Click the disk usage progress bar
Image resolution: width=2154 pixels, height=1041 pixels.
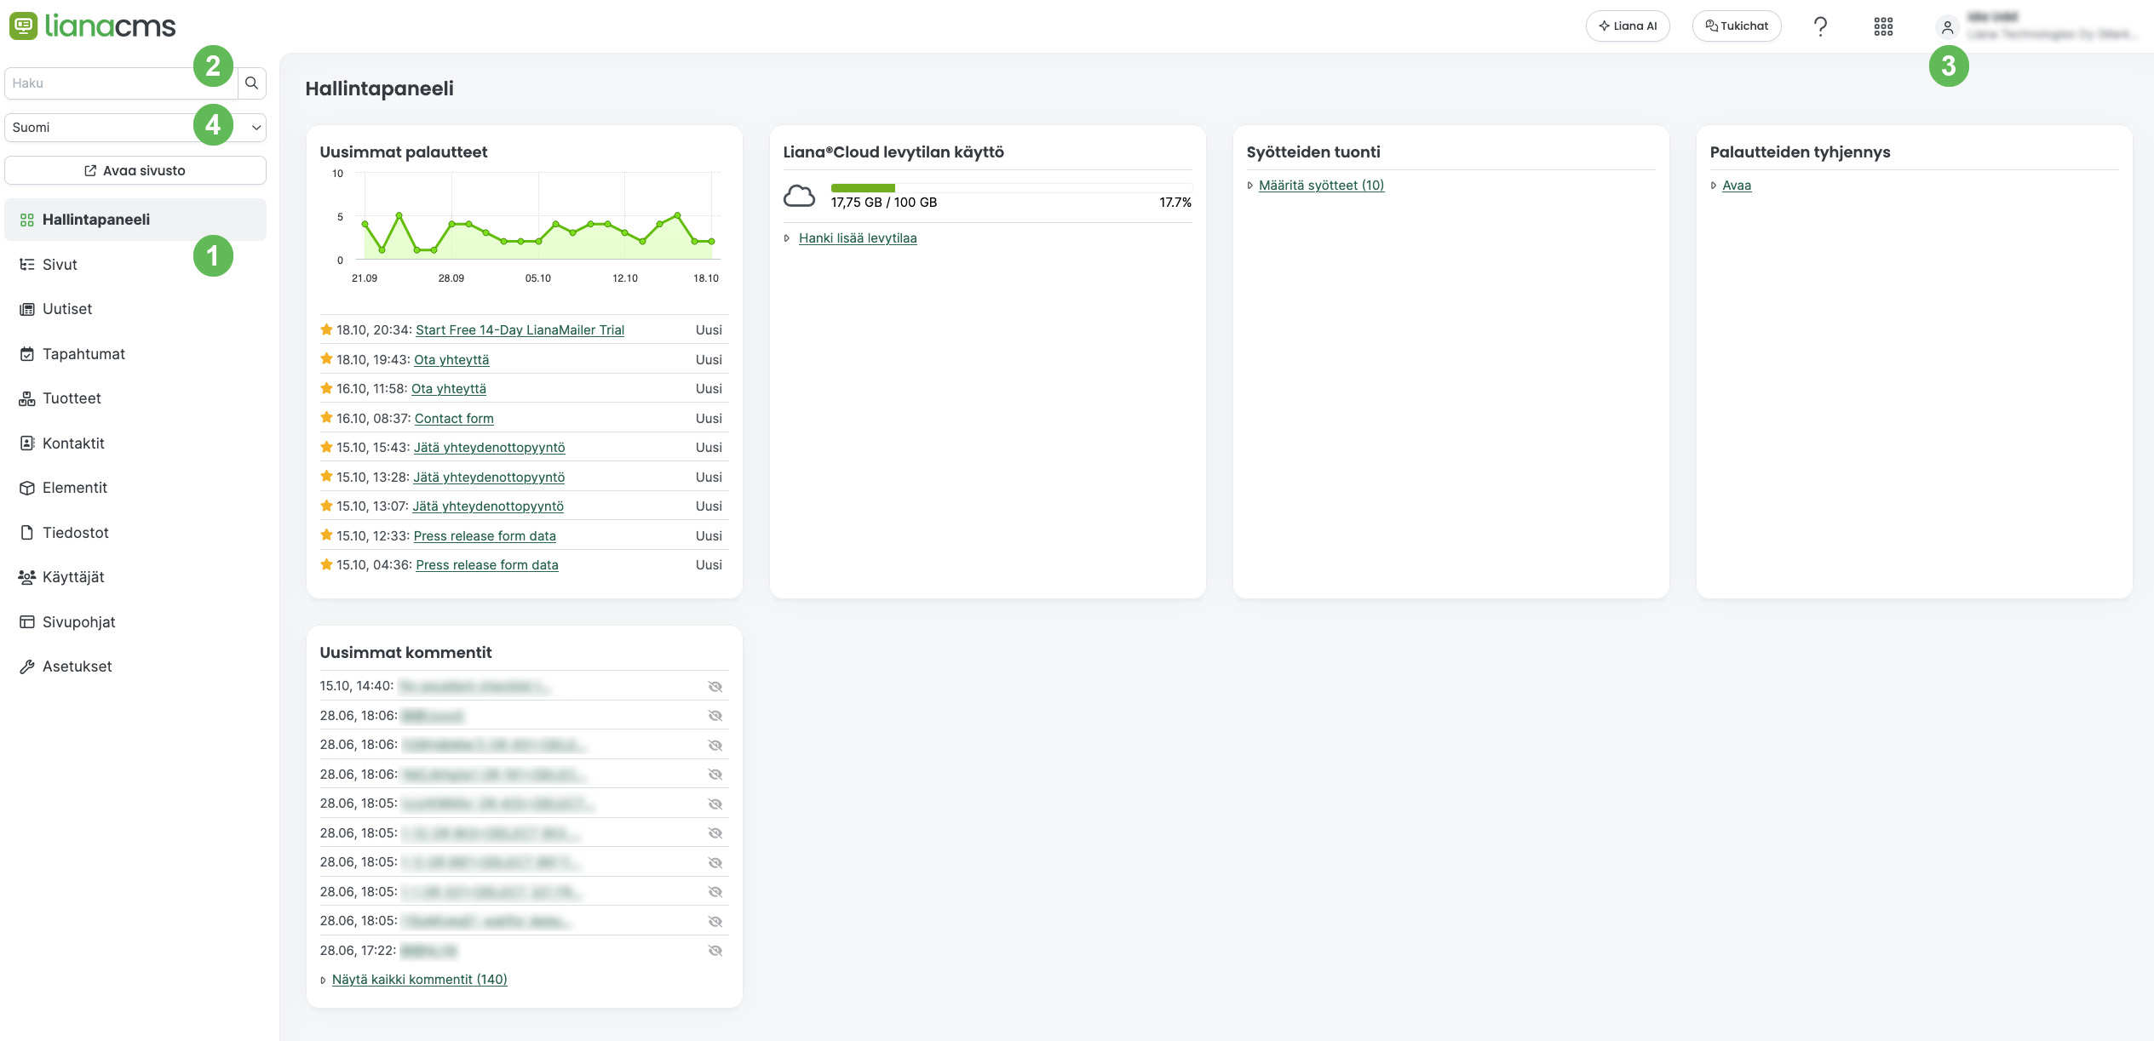coord(1011,188)
